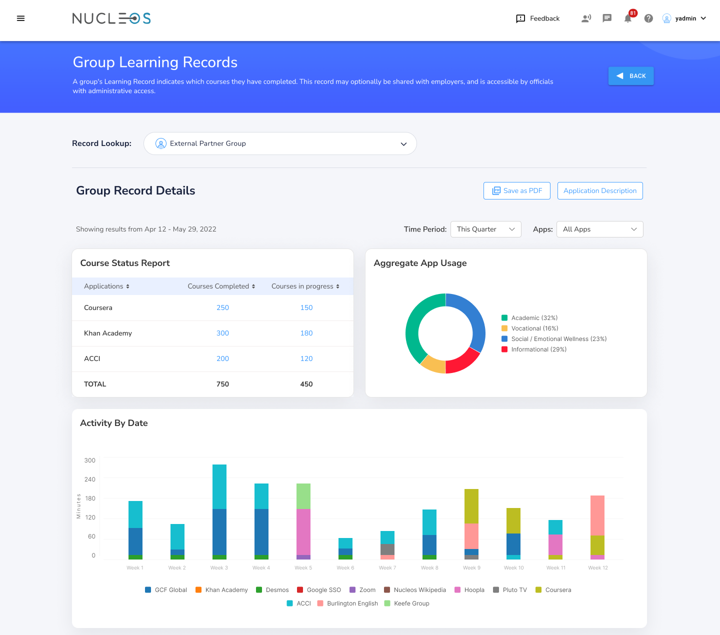Image resolution: width=720 pixels, height=635 pixels.
Task: Open the Application Description button
Action: point(600,190)
